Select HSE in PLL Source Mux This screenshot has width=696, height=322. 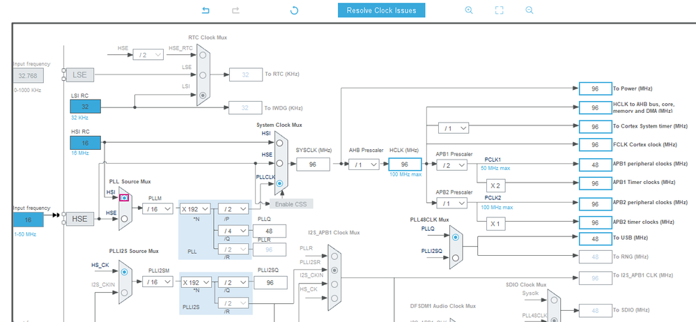(124, 219)
